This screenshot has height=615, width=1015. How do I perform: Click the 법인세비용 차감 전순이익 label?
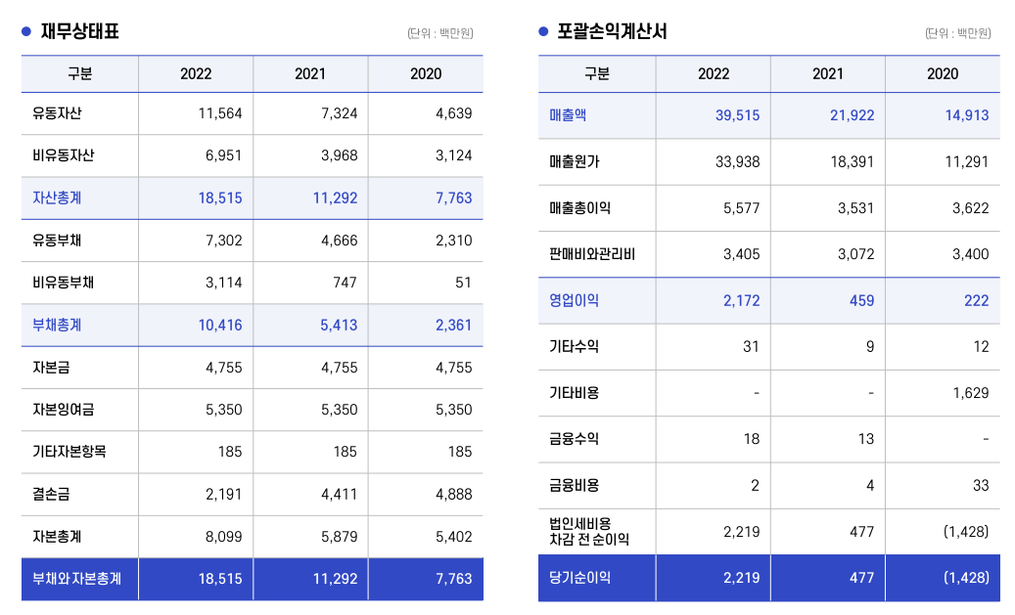(589, 531)
